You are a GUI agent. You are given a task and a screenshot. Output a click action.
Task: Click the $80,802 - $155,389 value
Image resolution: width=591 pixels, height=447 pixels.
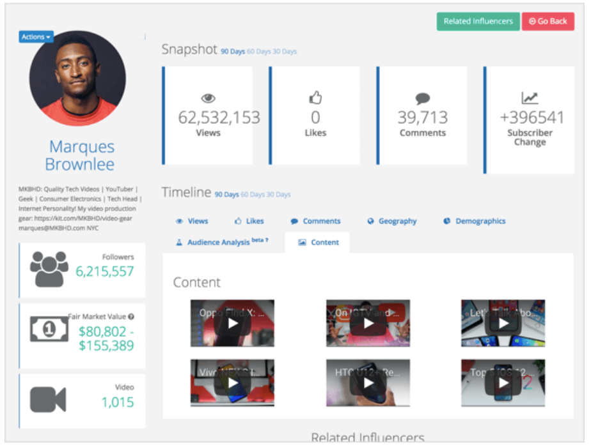106,338
